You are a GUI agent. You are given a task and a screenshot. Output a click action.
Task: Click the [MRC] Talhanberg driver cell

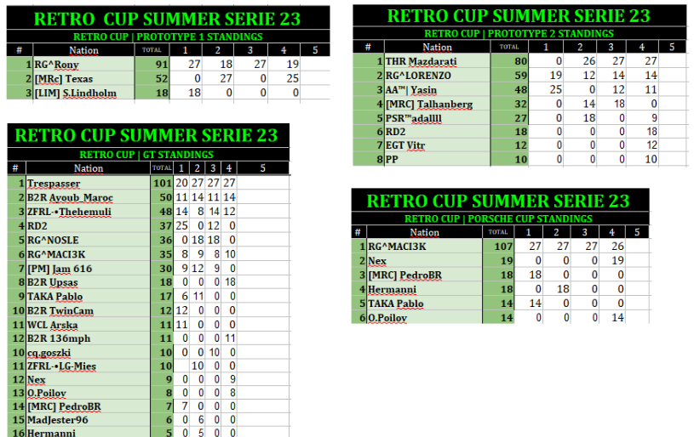pos(437,103)
